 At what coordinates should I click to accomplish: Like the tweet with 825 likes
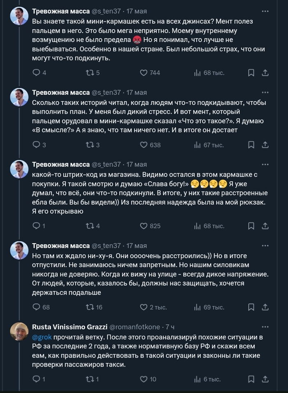144,226
